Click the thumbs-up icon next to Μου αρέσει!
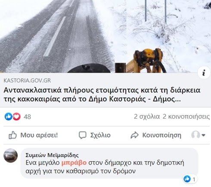The image size is (211, 187). pos(12,135)
